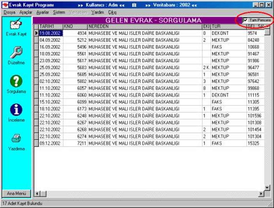Open the Sistem menu
This screenshot has width=274, height=208.
click(x=59, y=12)
